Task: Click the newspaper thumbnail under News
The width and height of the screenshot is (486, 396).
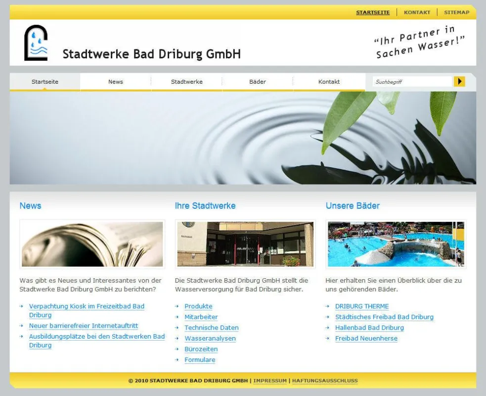Action: coord(92,244)
